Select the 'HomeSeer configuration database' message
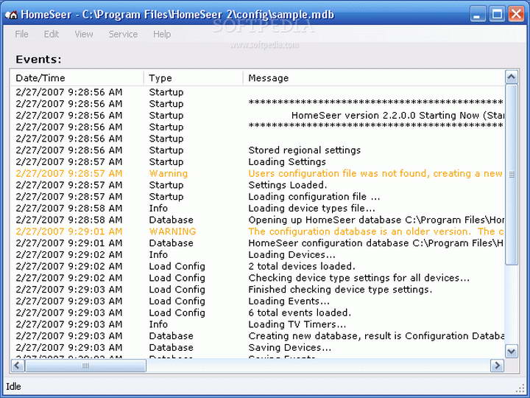530x398 pixels. point(376,243)
